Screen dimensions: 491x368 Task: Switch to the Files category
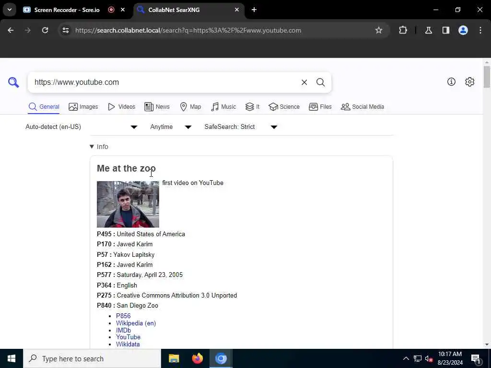point(320,107)
